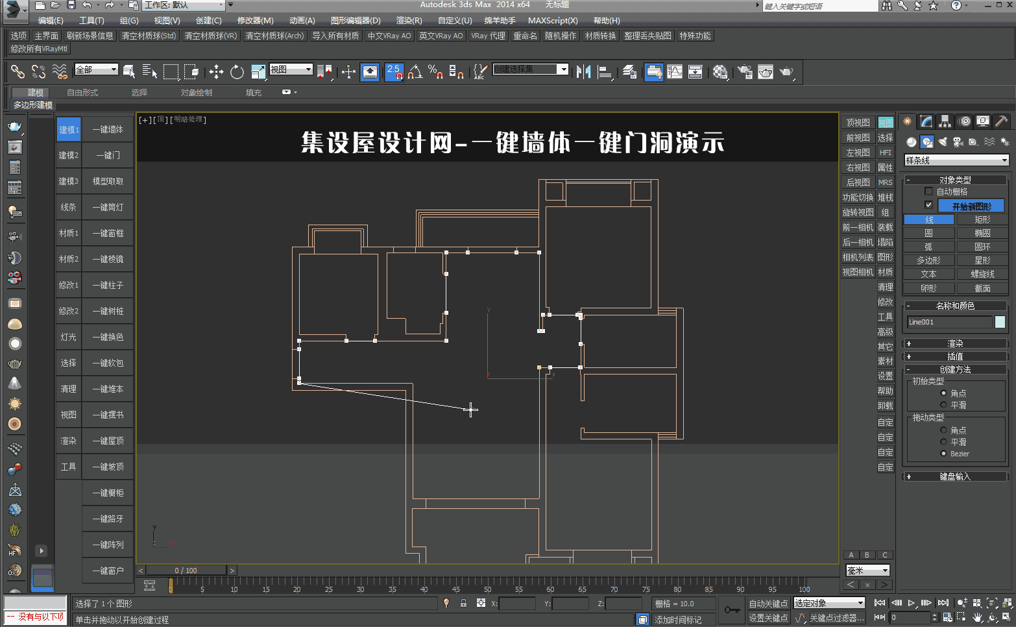Select 平滑 under 初始类型

(943, 405)
